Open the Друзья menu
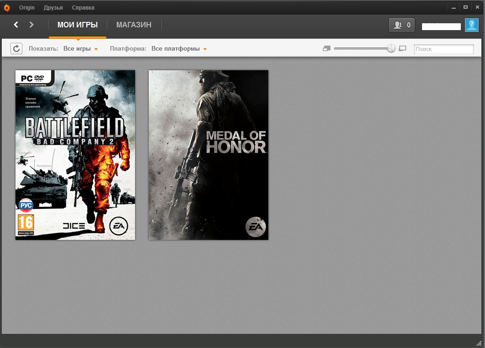This screenshot has height=348, width=485. pos(53,8)
